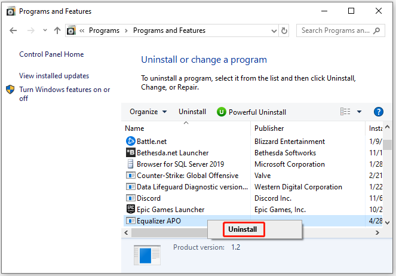Expand the address bar history dropdown
The image size is (396, 276).
[x=274, y=31]
